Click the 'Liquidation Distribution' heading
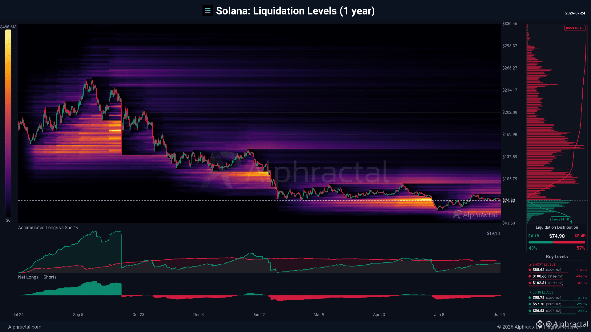The height and width of the screenshot is (332, 591). coord(557,227)
